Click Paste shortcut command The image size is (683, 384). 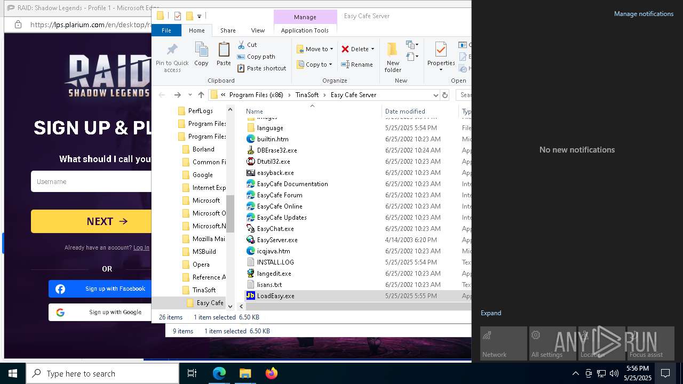click(x=262, y=68)
